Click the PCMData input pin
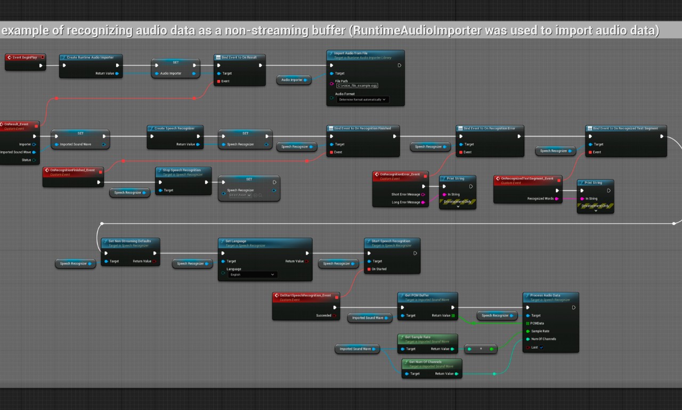This screenshot has width=682, height=410. tap(527, 323)
